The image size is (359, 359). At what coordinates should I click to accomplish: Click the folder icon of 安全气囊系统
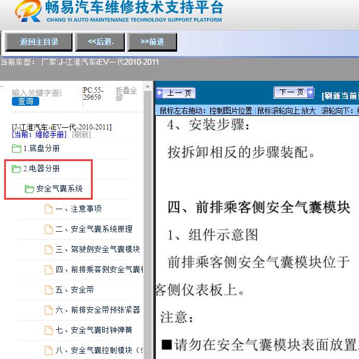pos(30,189)
